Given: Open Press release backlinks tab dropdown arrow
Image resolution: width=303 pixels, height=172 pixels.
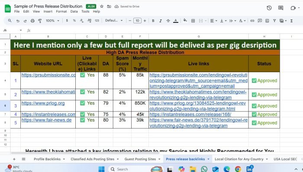Looking at the screenshot, I should tap(208, 159).
